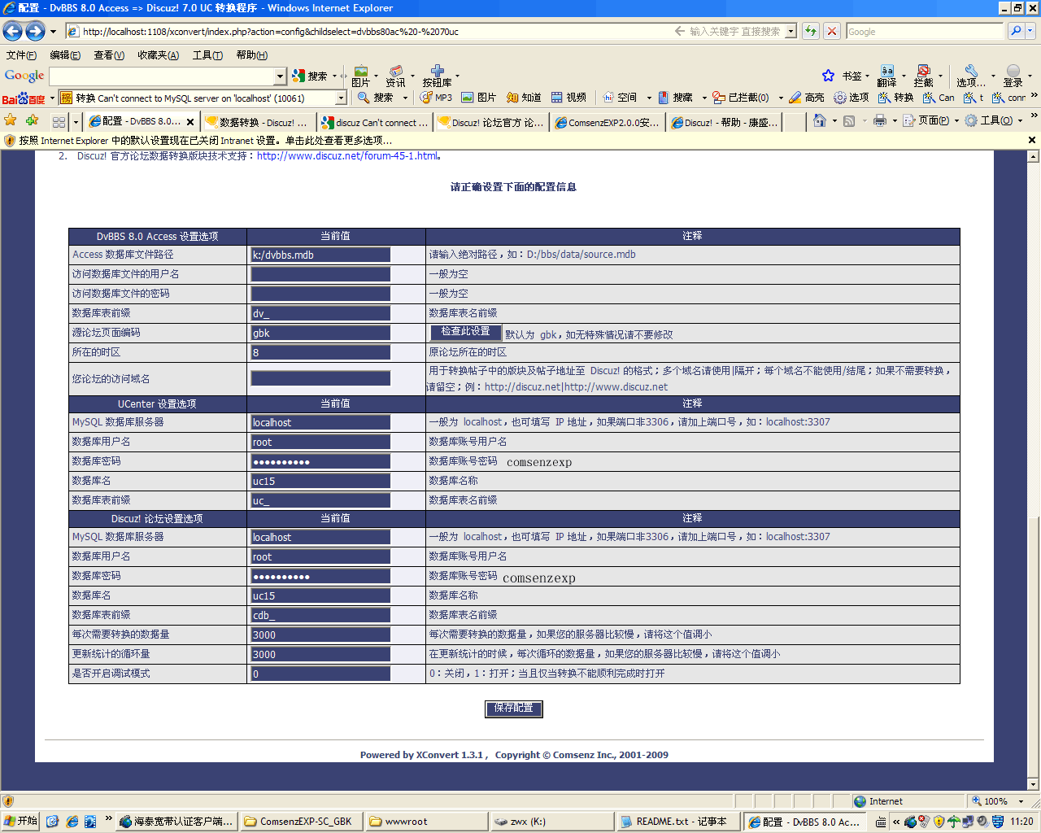Switch to the ComsenzEXP2.0.0 tab
The width and height of the screenshot is (1041, 833).
click(x=608, y=122)
